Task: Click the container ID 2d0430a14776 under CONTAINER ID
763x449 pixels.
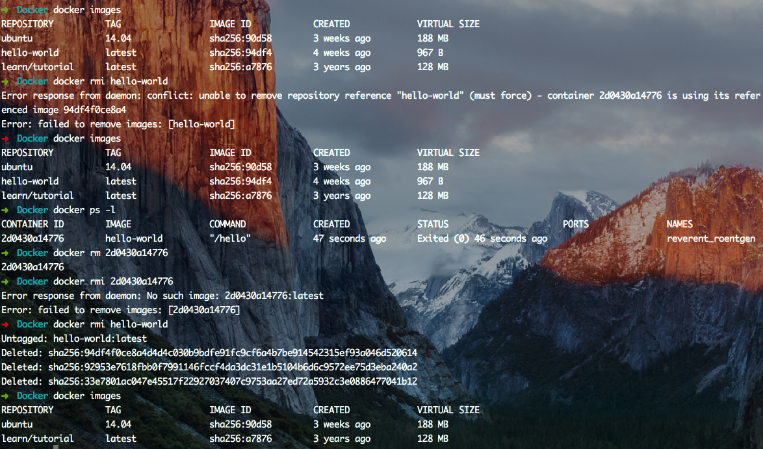Action: tap(32, 238)
